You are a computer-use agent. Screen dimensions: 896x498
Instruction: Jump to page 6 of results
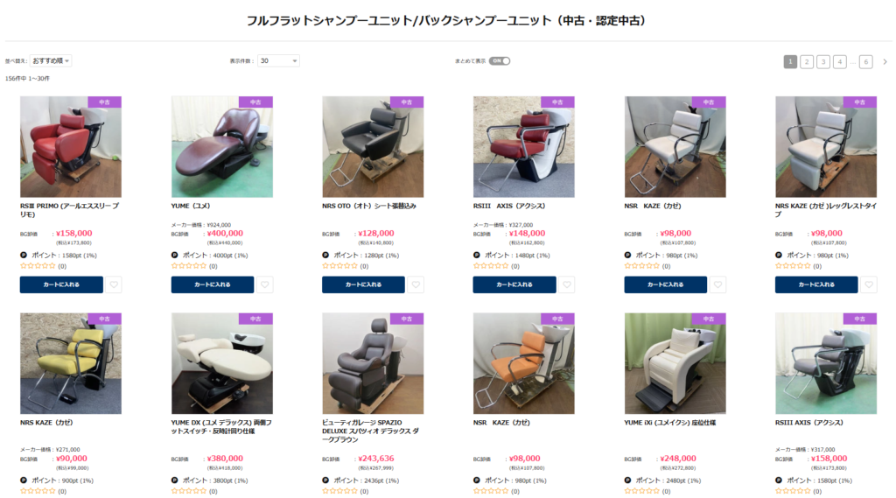[865, 62]
